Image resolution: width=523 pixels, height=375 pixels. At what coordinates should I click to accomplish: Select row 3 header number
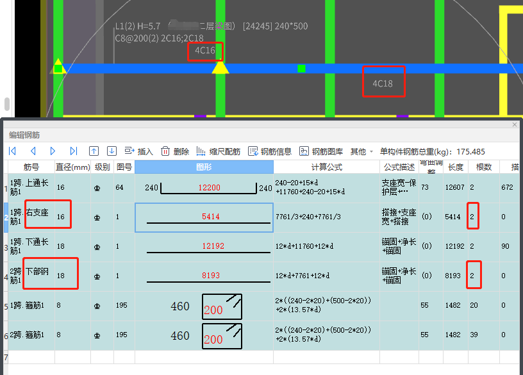[6, 247]
